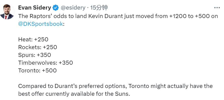Click the 15分钟 timestamp
This screenshot has width=224, height=100.
pyautogui.click(x=99, y=8)
